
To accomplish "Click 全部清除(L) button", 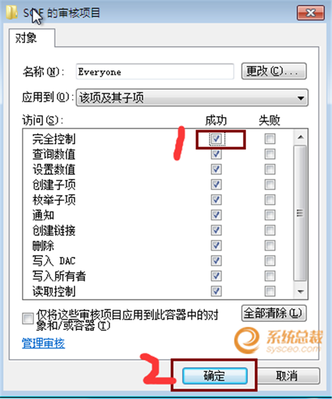I will pos(274,313).
